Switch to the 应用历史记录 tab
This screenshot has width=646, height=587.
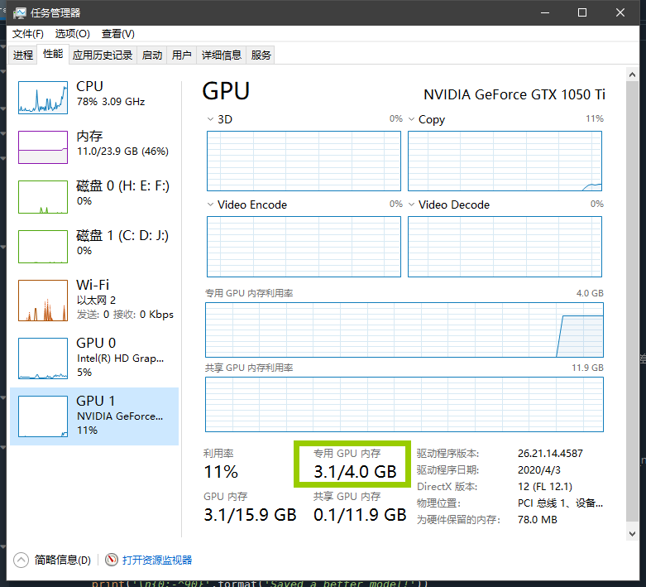[103, 55]
